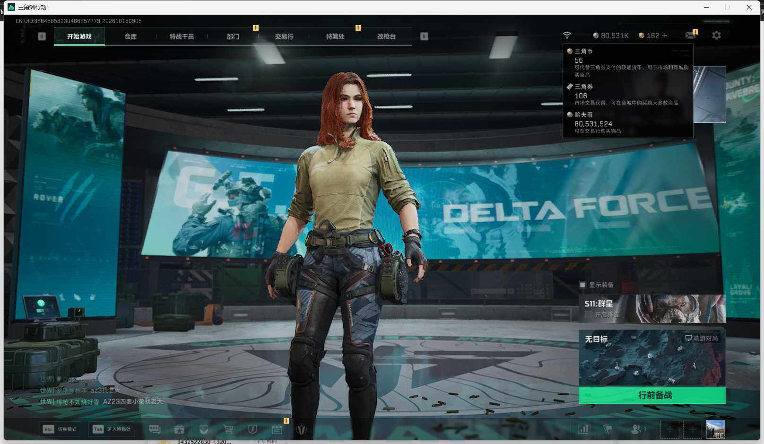Viewport: 764px width, 444px height.
Task: Open the mail inbox envelope icon
Action: point(690,35)
